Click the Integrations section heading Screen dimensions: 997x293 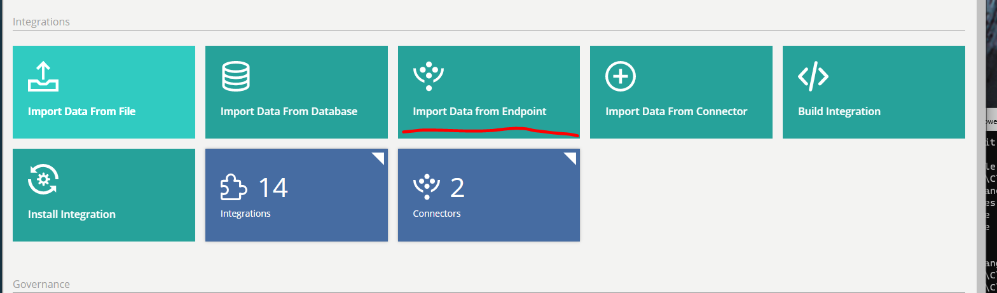click(41, 22)
